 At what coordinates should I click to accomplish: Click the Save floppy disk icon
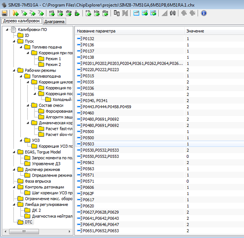4,13
